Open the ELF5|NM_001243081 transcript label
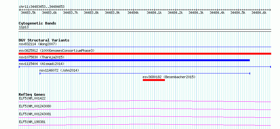The image size is (280, 129). (x=35, y=114)
